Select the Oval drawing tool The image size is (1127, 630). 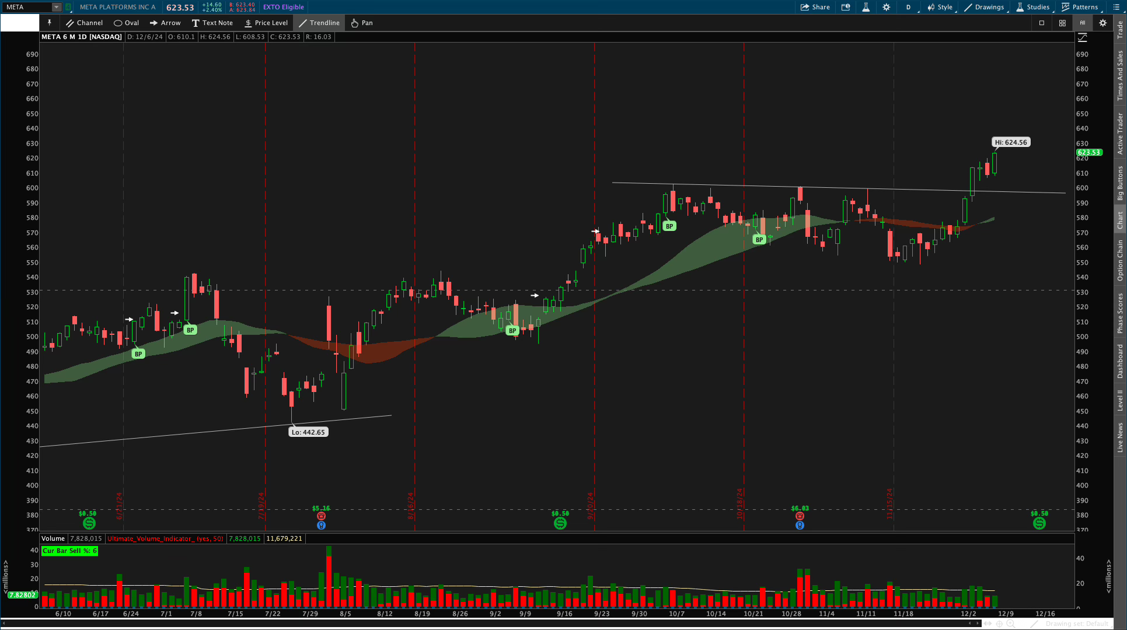click(126, 23)
